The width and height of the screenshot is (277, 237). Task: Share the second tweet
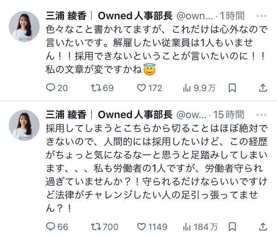263,227
